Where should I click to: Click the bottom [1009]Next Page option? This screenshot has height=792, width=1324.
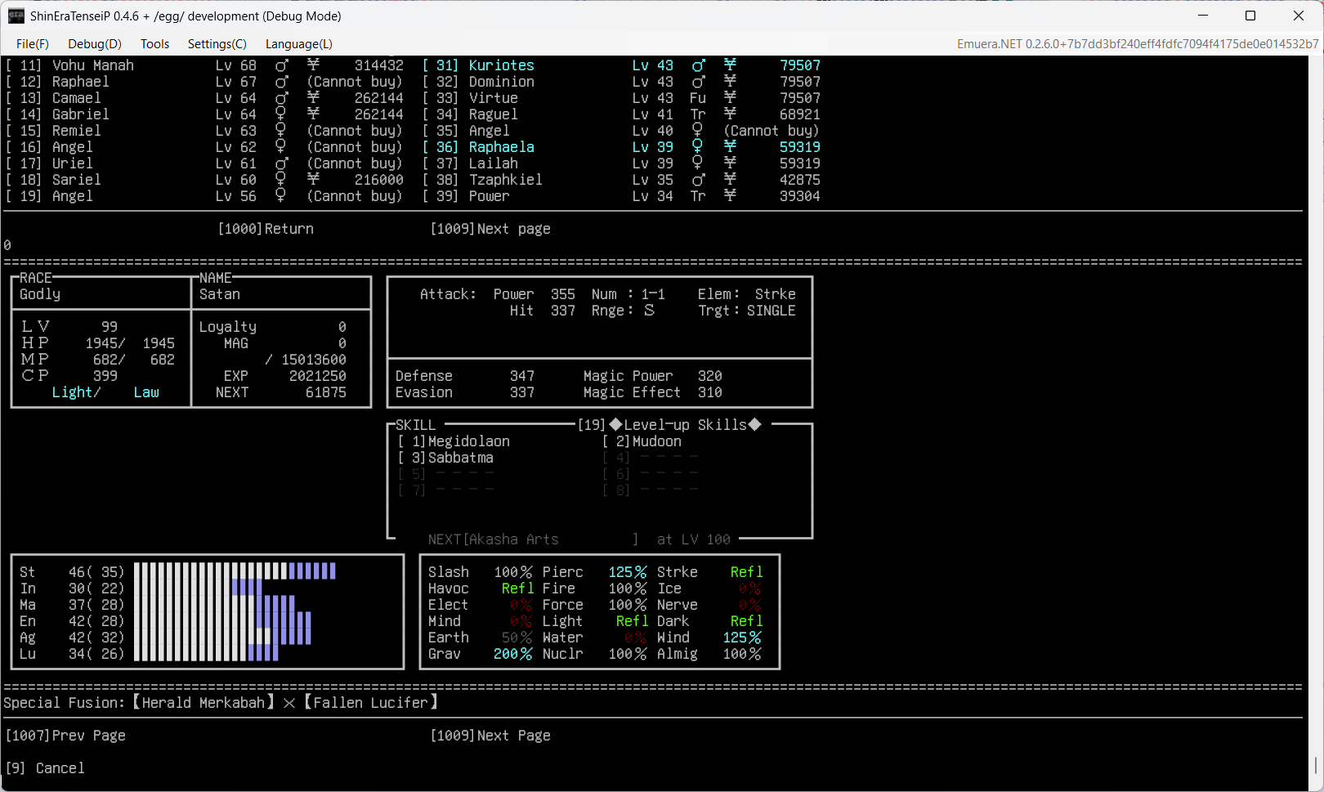click(490, 736)
